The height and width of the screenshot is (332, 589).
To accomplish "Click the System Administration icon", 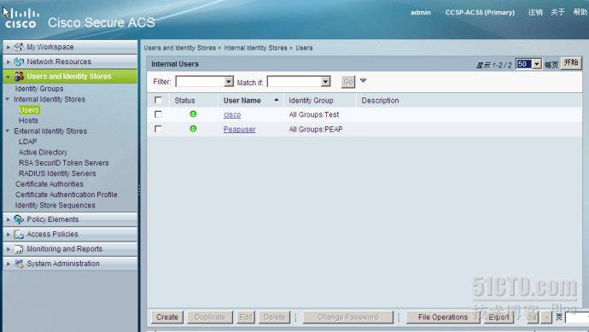I will 19,264.
